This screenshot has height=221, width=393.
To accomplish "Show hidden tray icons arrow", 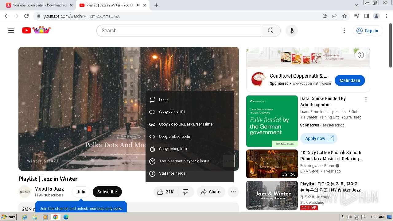I will [x=343, y=217].
